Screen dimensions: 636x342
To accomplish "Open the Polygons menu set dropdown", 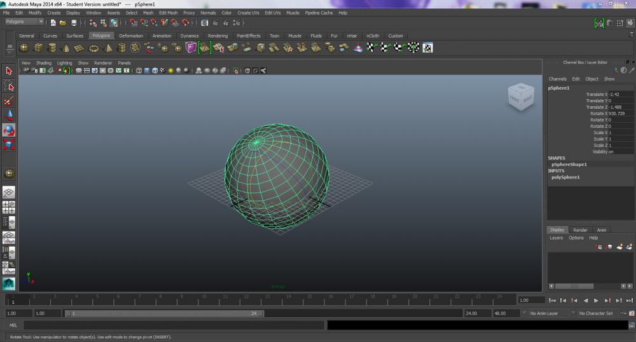I will pyautogui.click(x=24, y=22).
